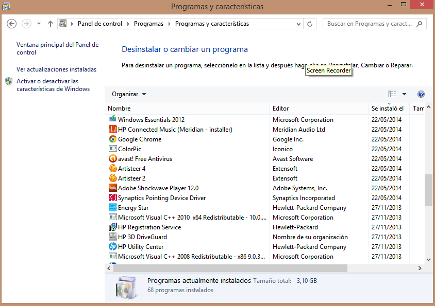
Task: Select HP Utility Center program name
Action: (141, 247)
